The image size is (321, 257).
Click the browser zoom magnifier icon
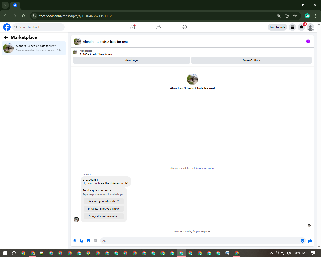pyautogui.click(x=279, y=16)
